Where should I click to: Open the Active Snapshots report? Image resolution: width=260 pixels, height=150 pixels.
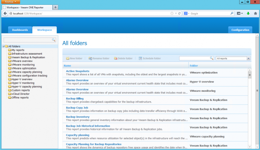[x=78, y=71]
